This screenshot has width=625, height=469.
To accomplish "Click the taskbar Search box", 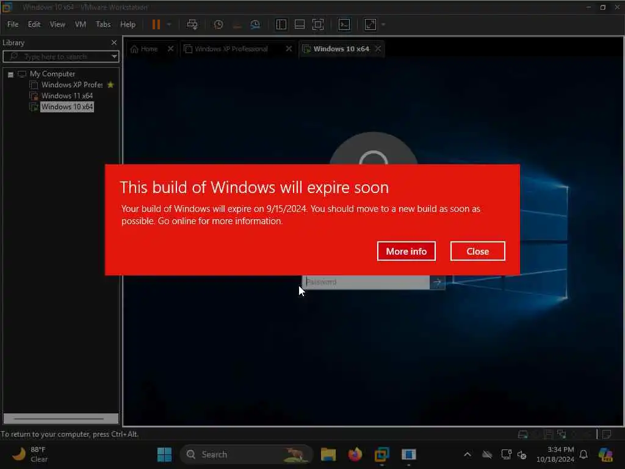I will (x=246, y=454).
